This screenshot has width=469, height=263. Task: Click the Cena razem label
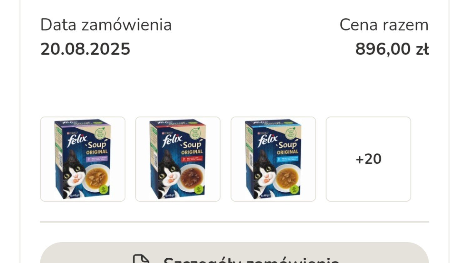(384, 25)
